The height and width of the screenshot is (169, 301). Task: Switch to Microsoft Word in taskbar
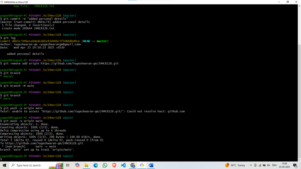[151, 165]
